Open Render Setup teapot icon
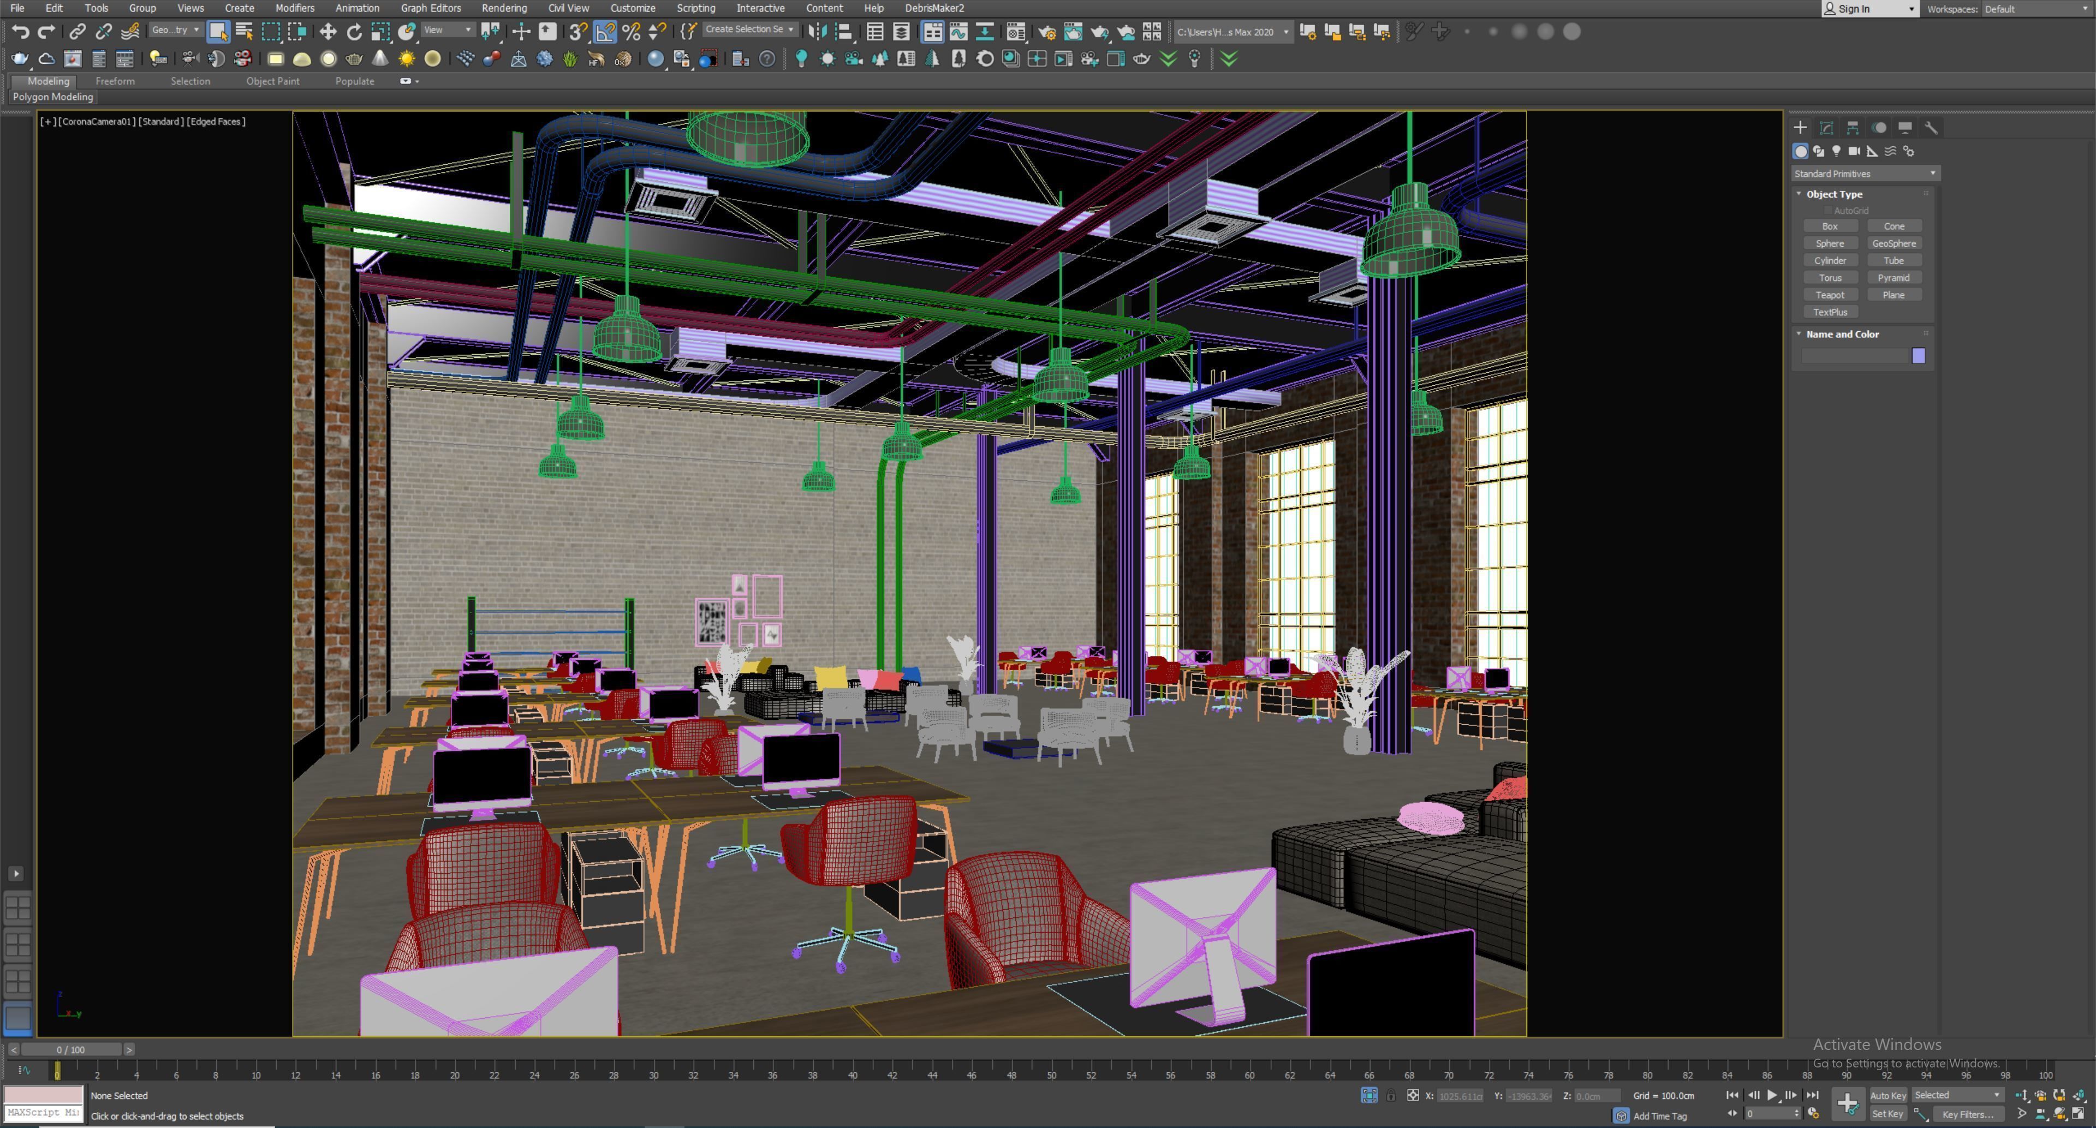 coord(1047,32)
